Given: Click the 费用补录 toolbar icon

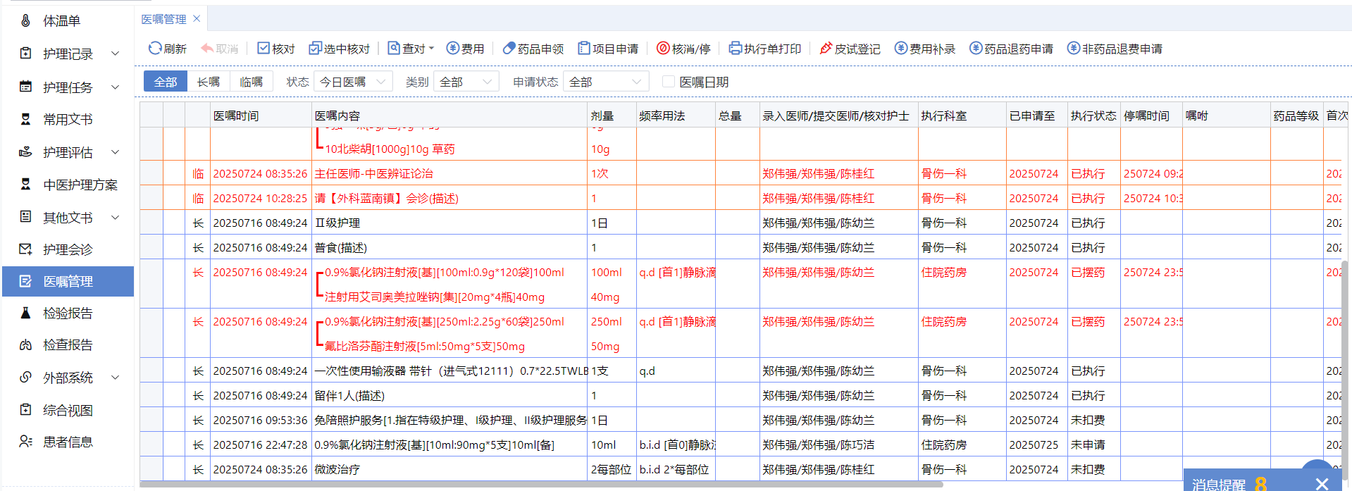Looking at the screenshot, I should [901, 48].
